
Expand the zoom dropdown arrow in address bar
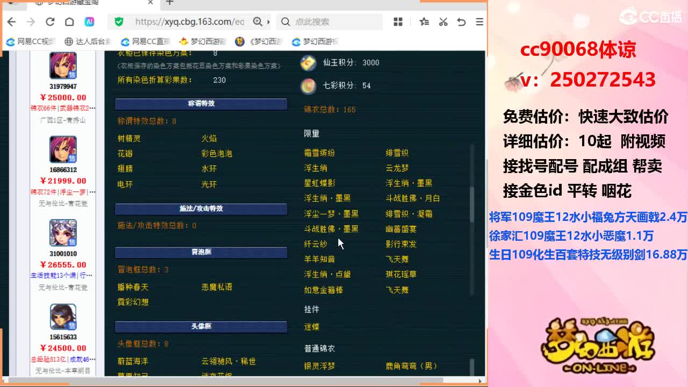[267, 21]
